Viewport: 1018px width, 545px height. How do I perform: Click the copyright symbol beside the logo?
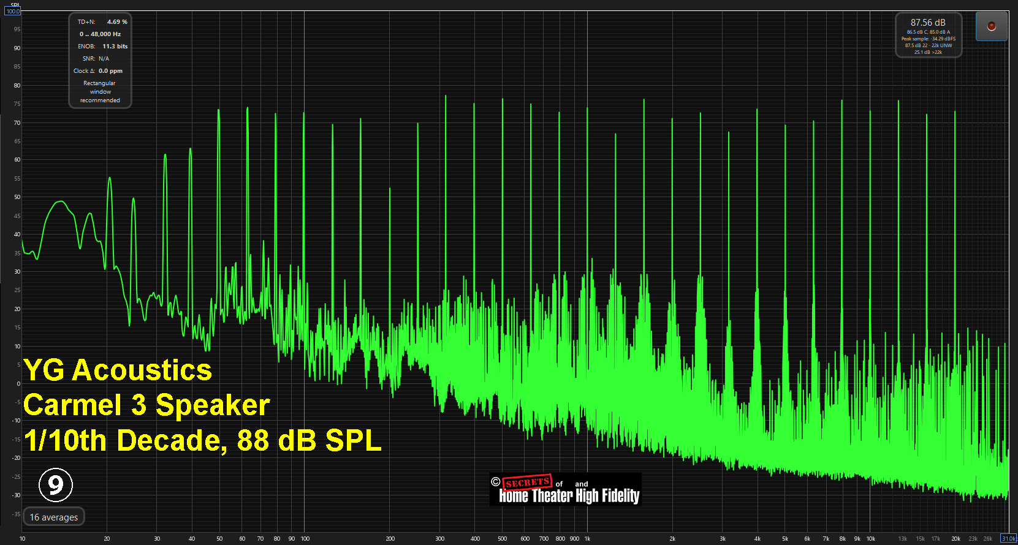pos(495,482)
